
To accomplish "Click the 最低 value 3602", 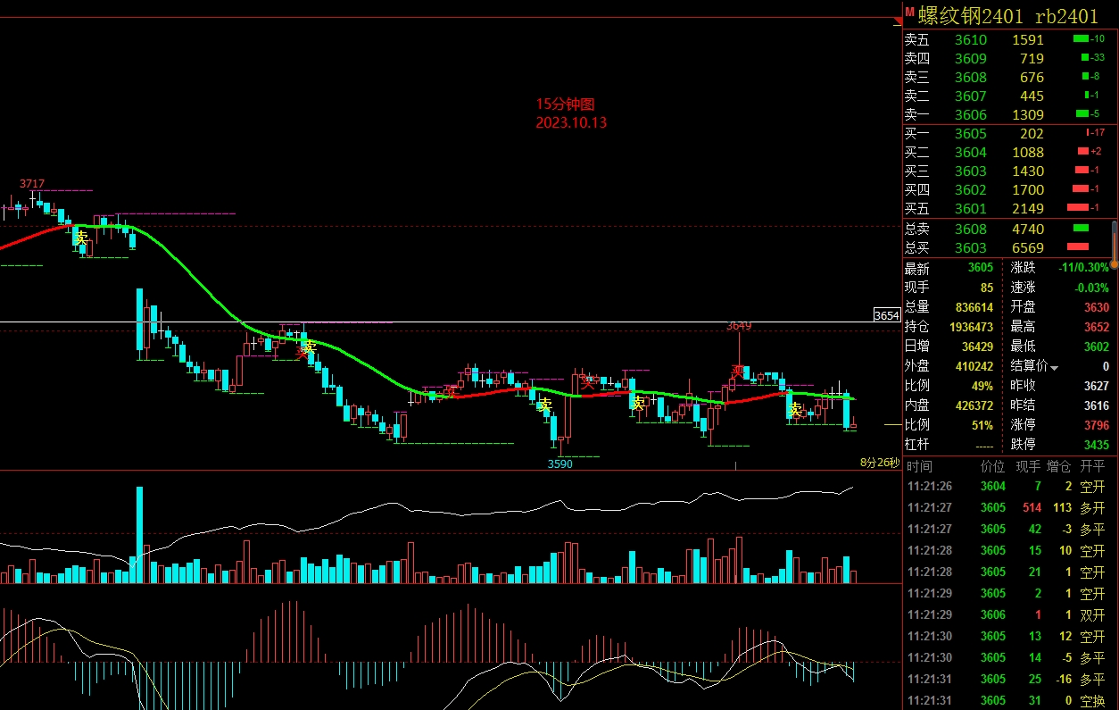I will [1096, 347].
